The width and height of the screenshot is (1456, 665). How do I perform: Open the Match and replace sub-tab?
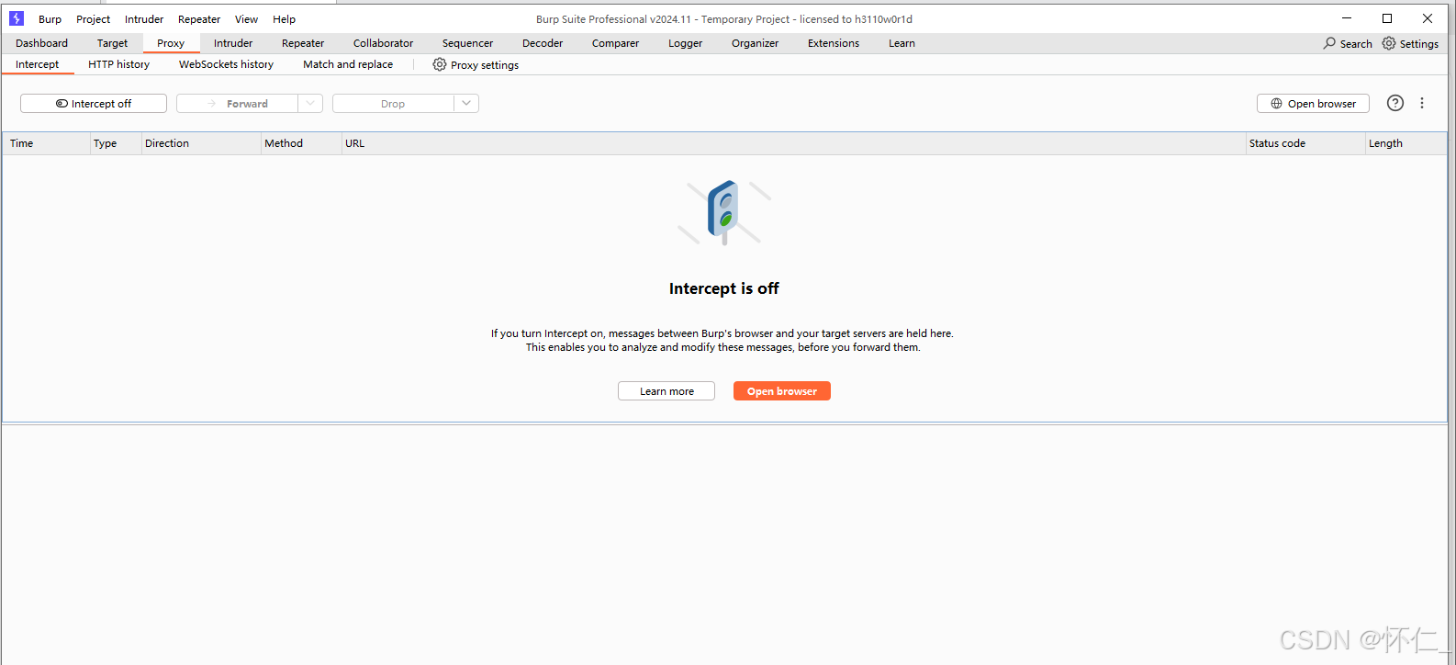(x=348, y=64)
